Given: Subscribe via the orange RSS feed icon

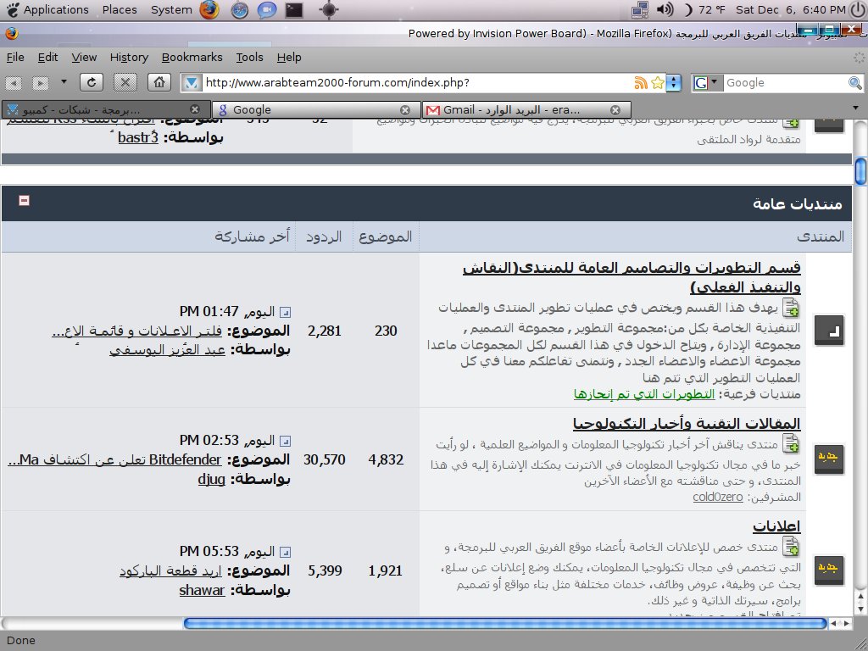Looking at the screenshot, I should 641,83.
